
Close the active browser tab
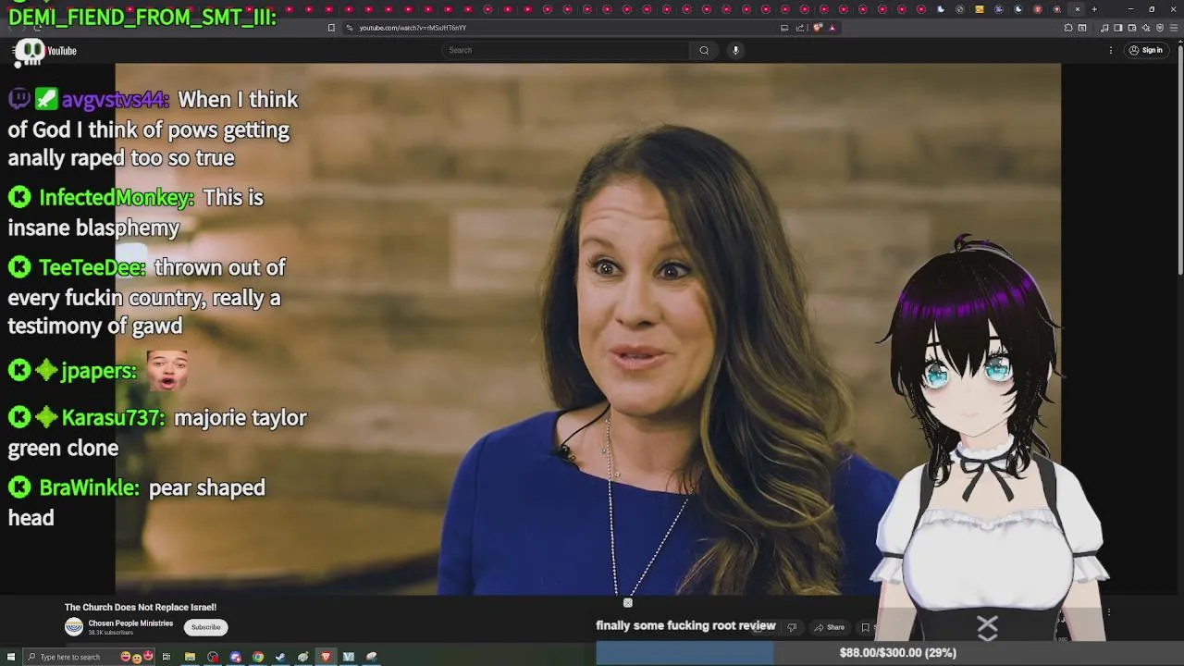coord(1077,9)
